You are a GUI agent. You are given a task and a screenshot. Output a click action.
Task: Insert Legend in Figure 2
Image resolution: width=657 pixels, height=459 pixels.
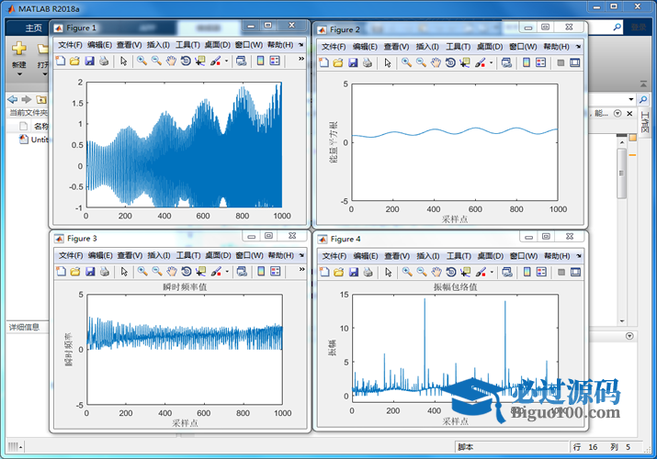(x=541, y=62)
